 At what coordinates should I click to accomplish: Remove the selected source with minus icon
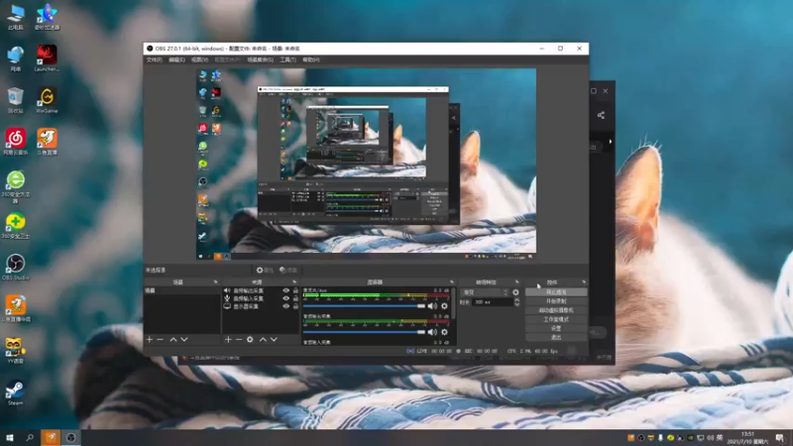click(239, 339)
